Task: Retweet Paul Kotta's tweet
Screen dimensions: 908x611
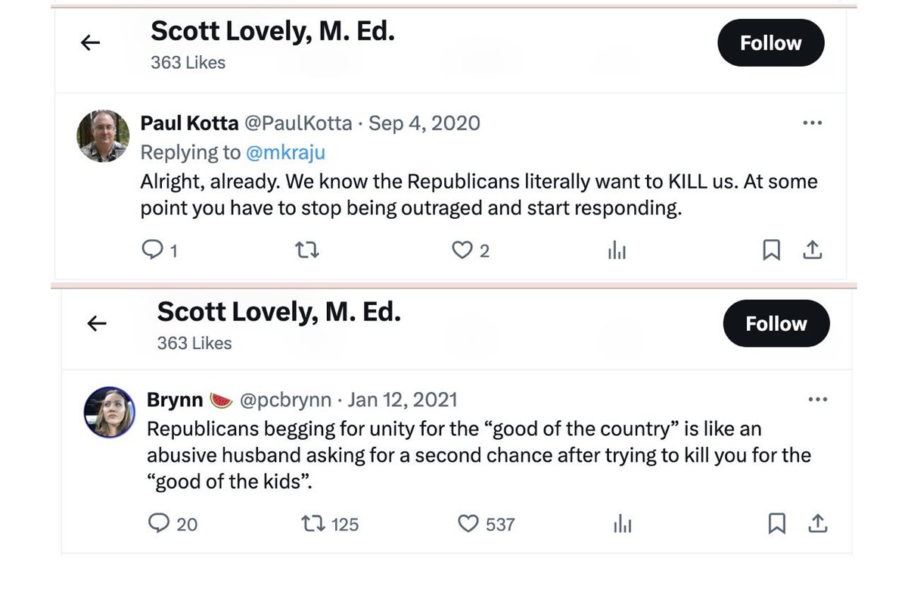Action: 306,250
